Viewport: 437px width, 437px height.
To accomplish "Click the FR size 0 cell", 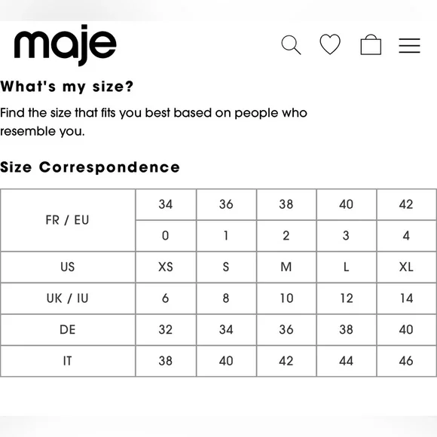I will tap(166, 236).
